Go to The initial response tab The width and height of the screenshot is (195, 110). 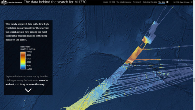[124, 2]
